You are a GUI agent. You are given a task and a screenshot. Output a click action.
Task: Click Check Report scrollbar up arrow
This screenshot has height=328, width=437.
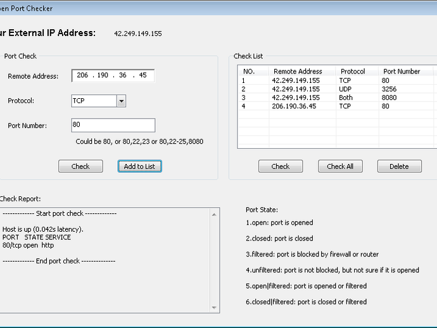pyautogui.click(x=214, y=215)
